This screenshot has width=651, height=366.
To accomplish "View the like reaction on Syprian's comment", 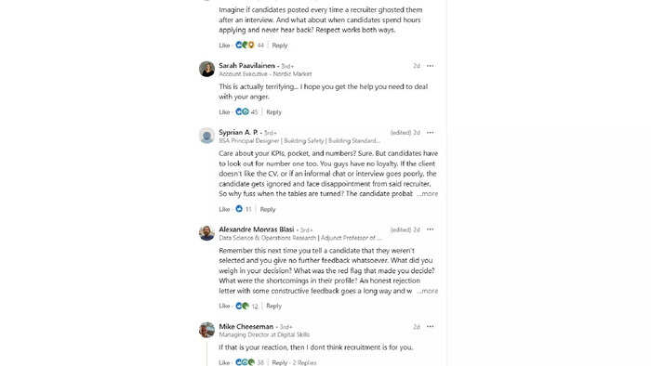I will [244, 209].
